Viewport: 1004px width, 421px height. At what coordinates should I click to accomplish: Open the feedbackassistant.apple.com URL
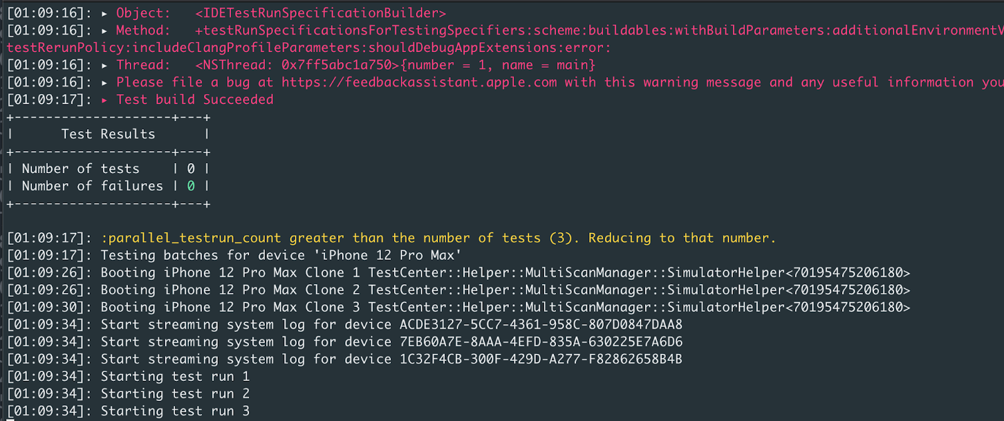click(x=419, y=82)
